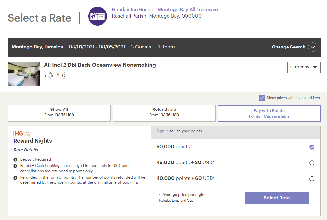Open the Currency dropdown
The width and height of the screenshot is (327, 220).
pyautogui.click(x=304, y=67)
